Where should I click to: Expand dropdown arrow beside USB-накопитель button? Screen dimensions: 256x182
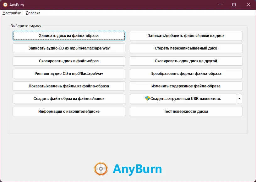[240, 99]
